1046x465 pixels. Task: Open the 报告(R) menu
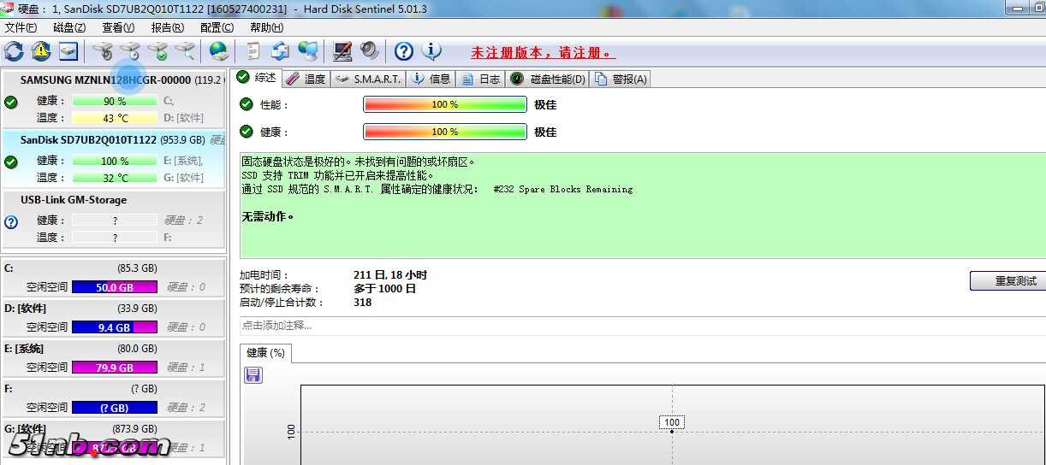[167, 27]
